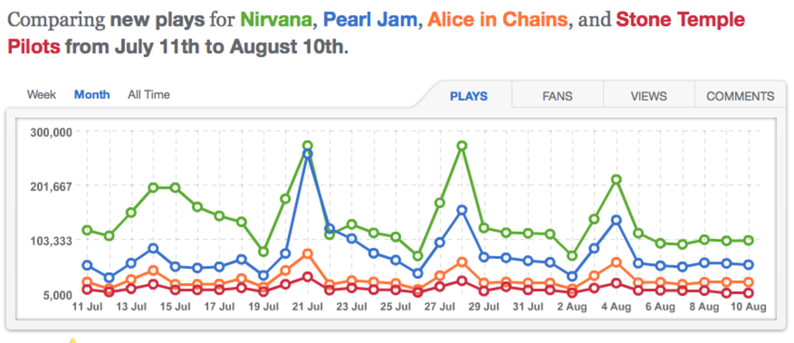The height and width of the screenshot is (343, 794).
Task: Click Nirvana's green peak point on 28 Jul
Action: [462, 146]
